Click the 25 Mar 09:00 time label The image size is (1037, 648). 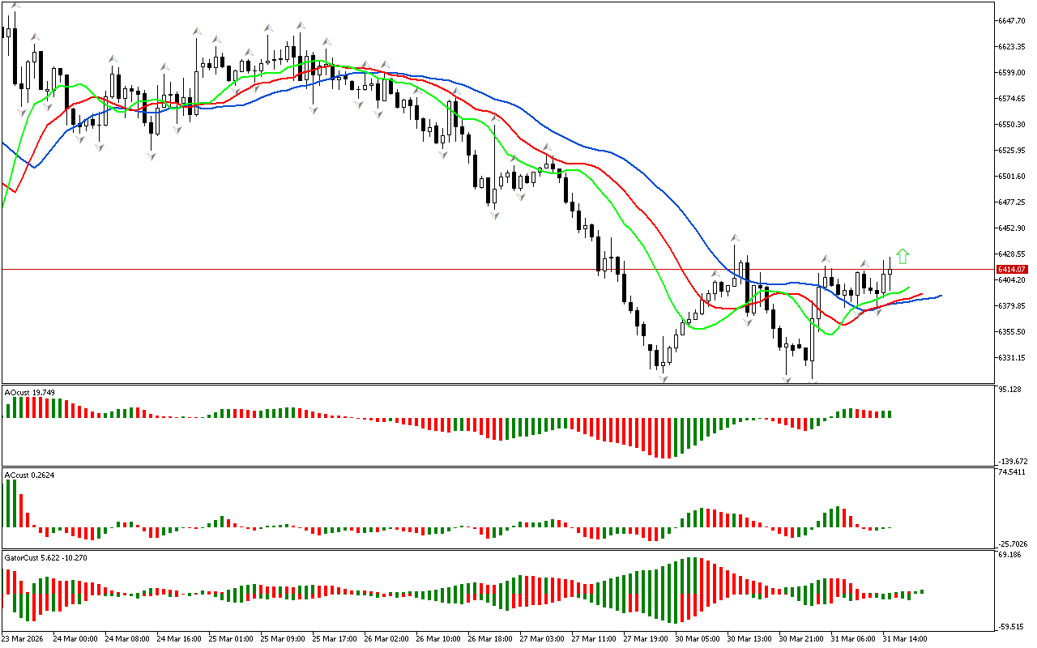[284, 638]
